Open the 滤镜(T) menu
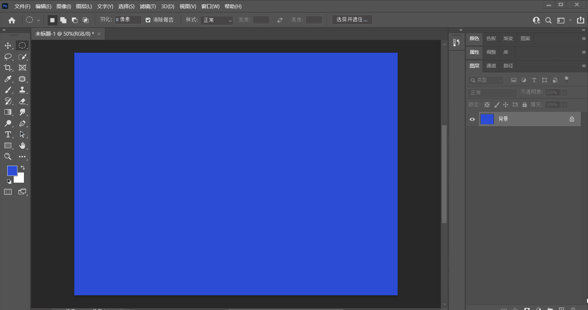This screenshot has width=588, height=310. point(148,7)
